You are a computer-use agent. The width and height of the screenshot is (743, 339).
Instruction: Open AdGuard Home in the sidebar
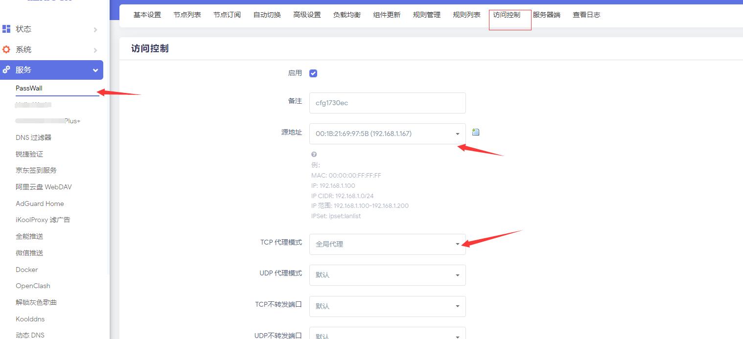pyautogui.click(x=40, y=203)
